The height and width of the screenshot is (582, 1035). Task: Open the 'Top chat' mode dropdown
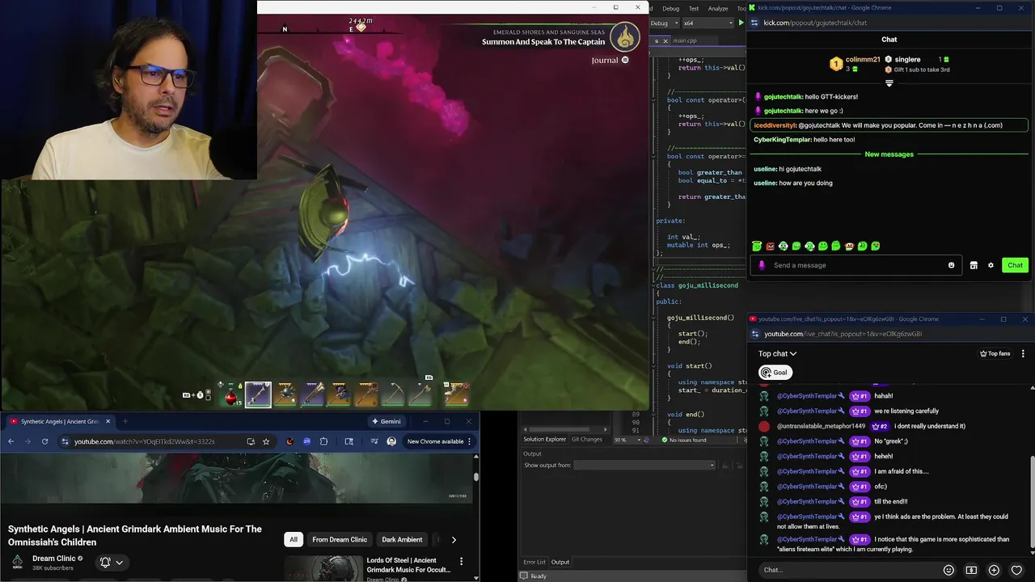pyautogui.click(x=777, y=353)
